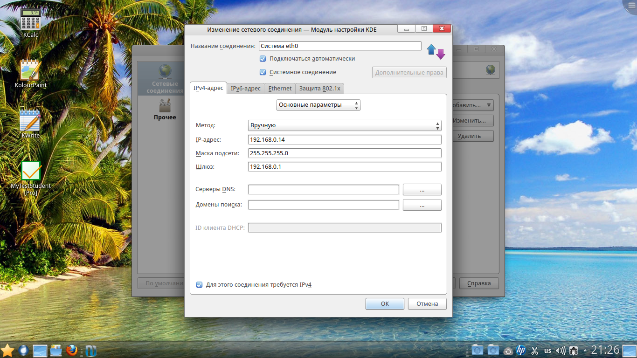Viewport: 637px width, 358px height.
Task: Uncheck 'Подключаться автоматически' checkbox
Action: click(263, 59)
